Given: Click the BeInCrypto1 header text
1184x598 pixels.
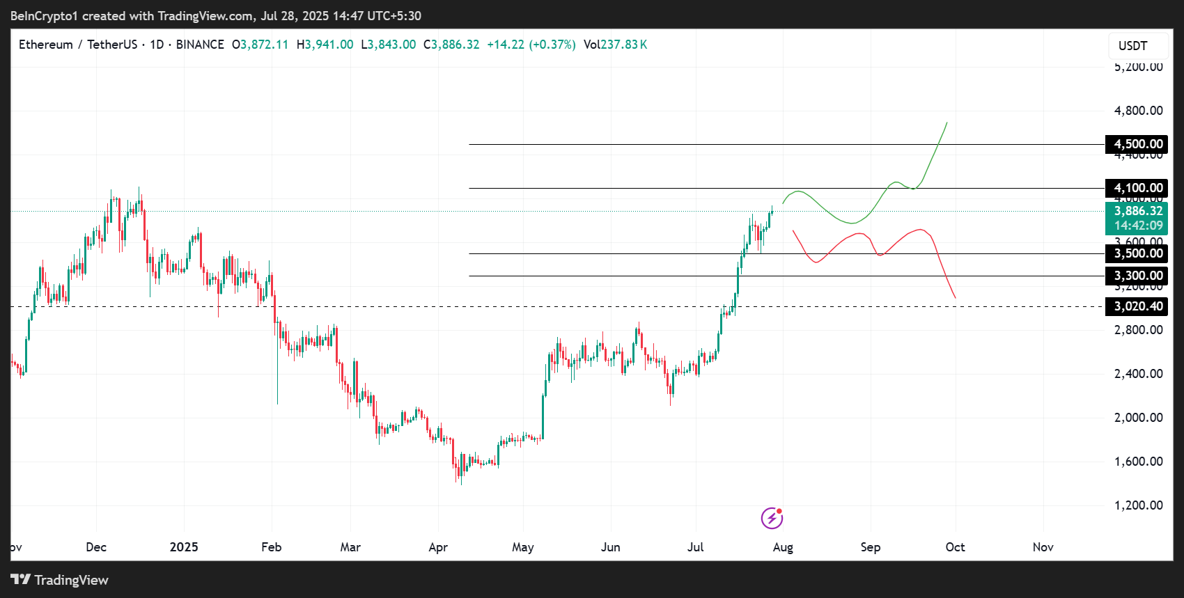Looking at the screenshot, I should click(x=43, y=15).
